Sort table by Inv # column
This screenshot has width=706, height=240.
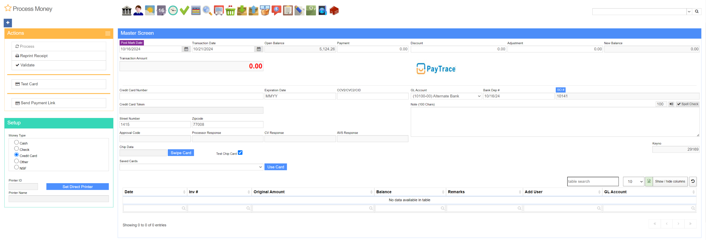pos(219,192)
